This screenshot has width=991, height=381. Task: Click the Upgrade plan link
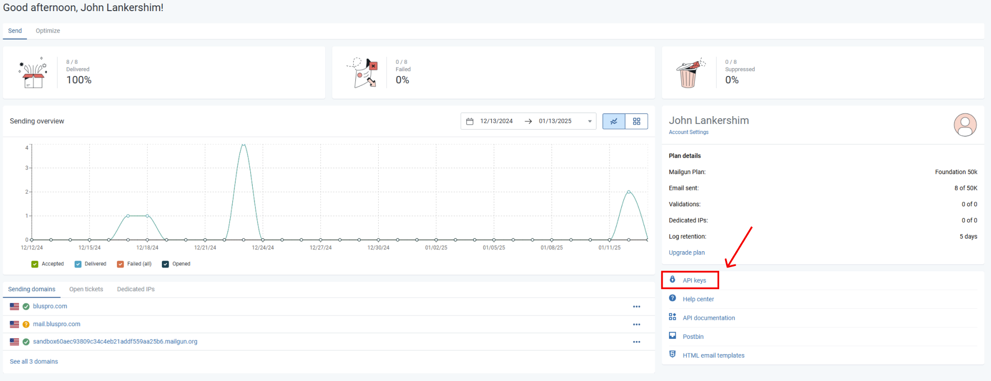(686, 253)
